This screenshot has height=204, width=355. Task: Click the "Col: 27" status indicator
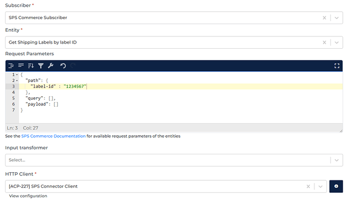coord(30,128)
